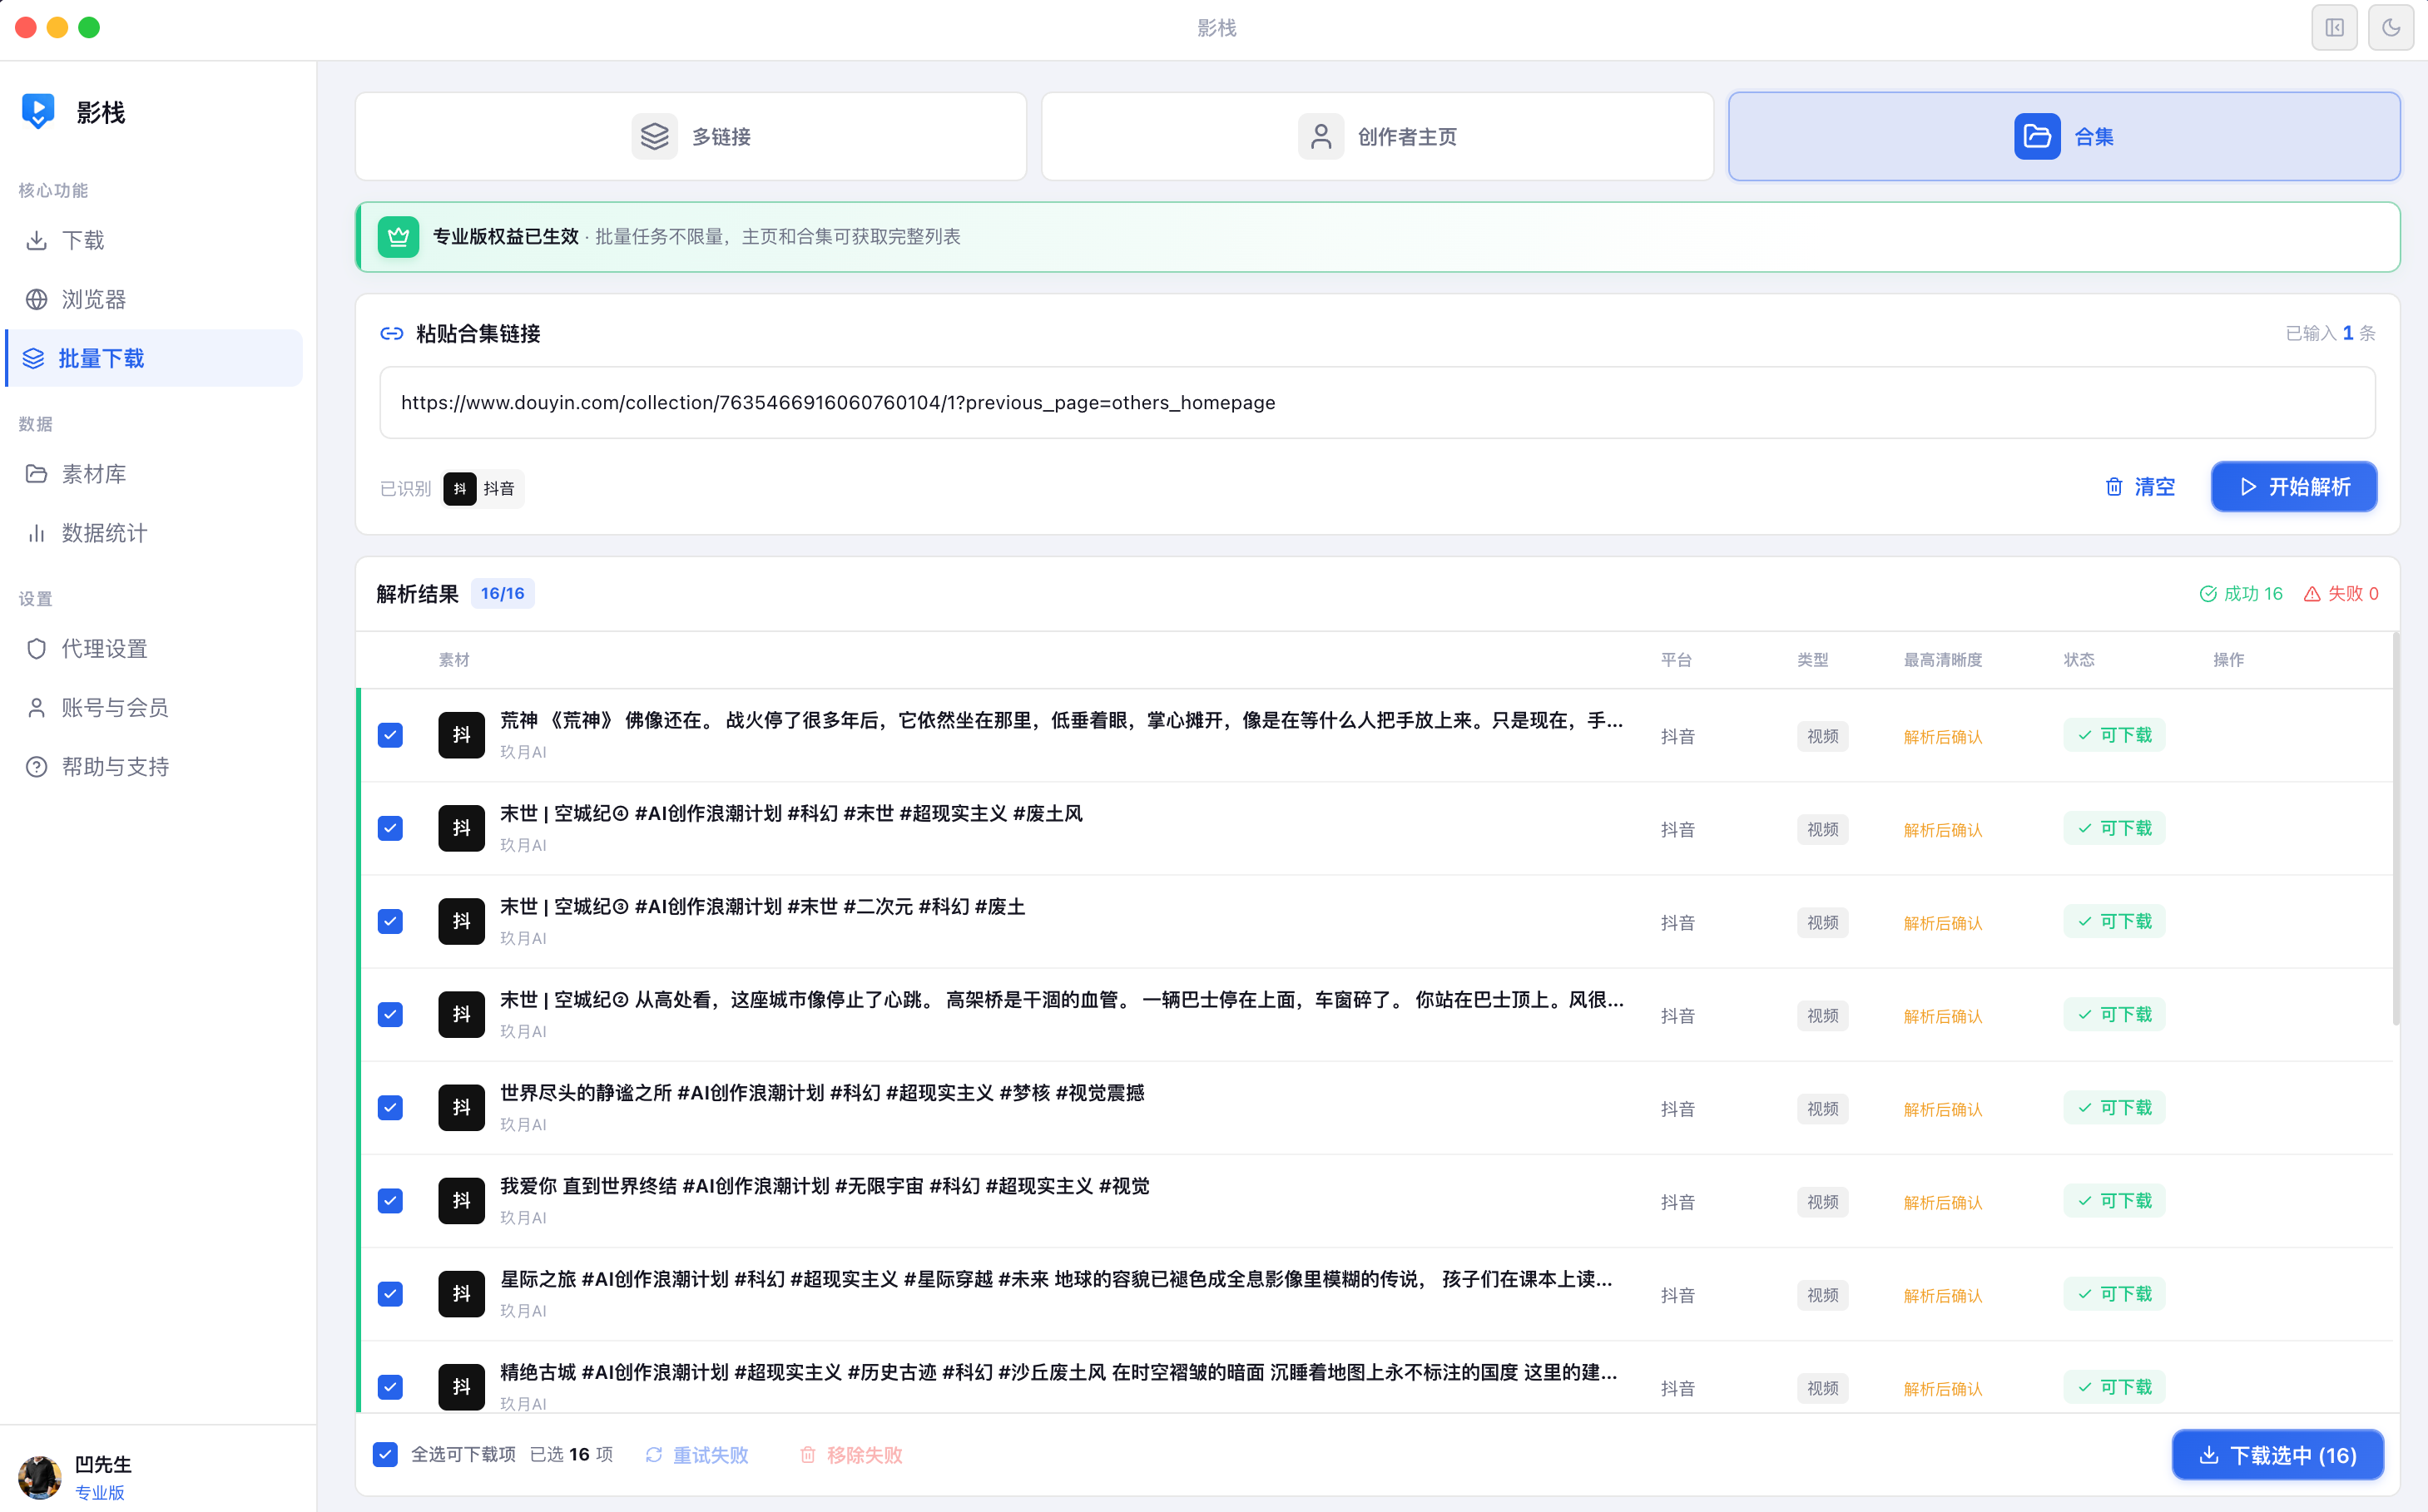Screen dimensions: 2428x1512
Task: Click the 账号与会员 person icon
Action: coord(37,708)
